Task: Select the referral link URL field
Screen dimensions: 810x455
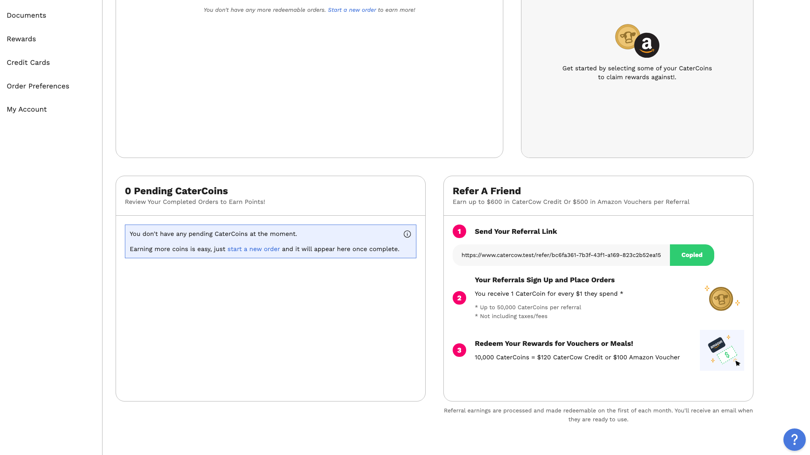Action: [561, 255]
